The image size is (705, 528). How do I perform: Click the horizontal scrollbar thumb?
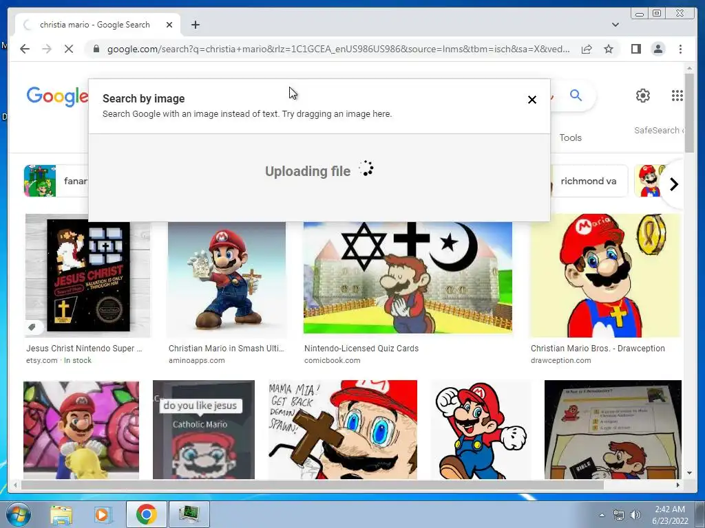[312, 485]
